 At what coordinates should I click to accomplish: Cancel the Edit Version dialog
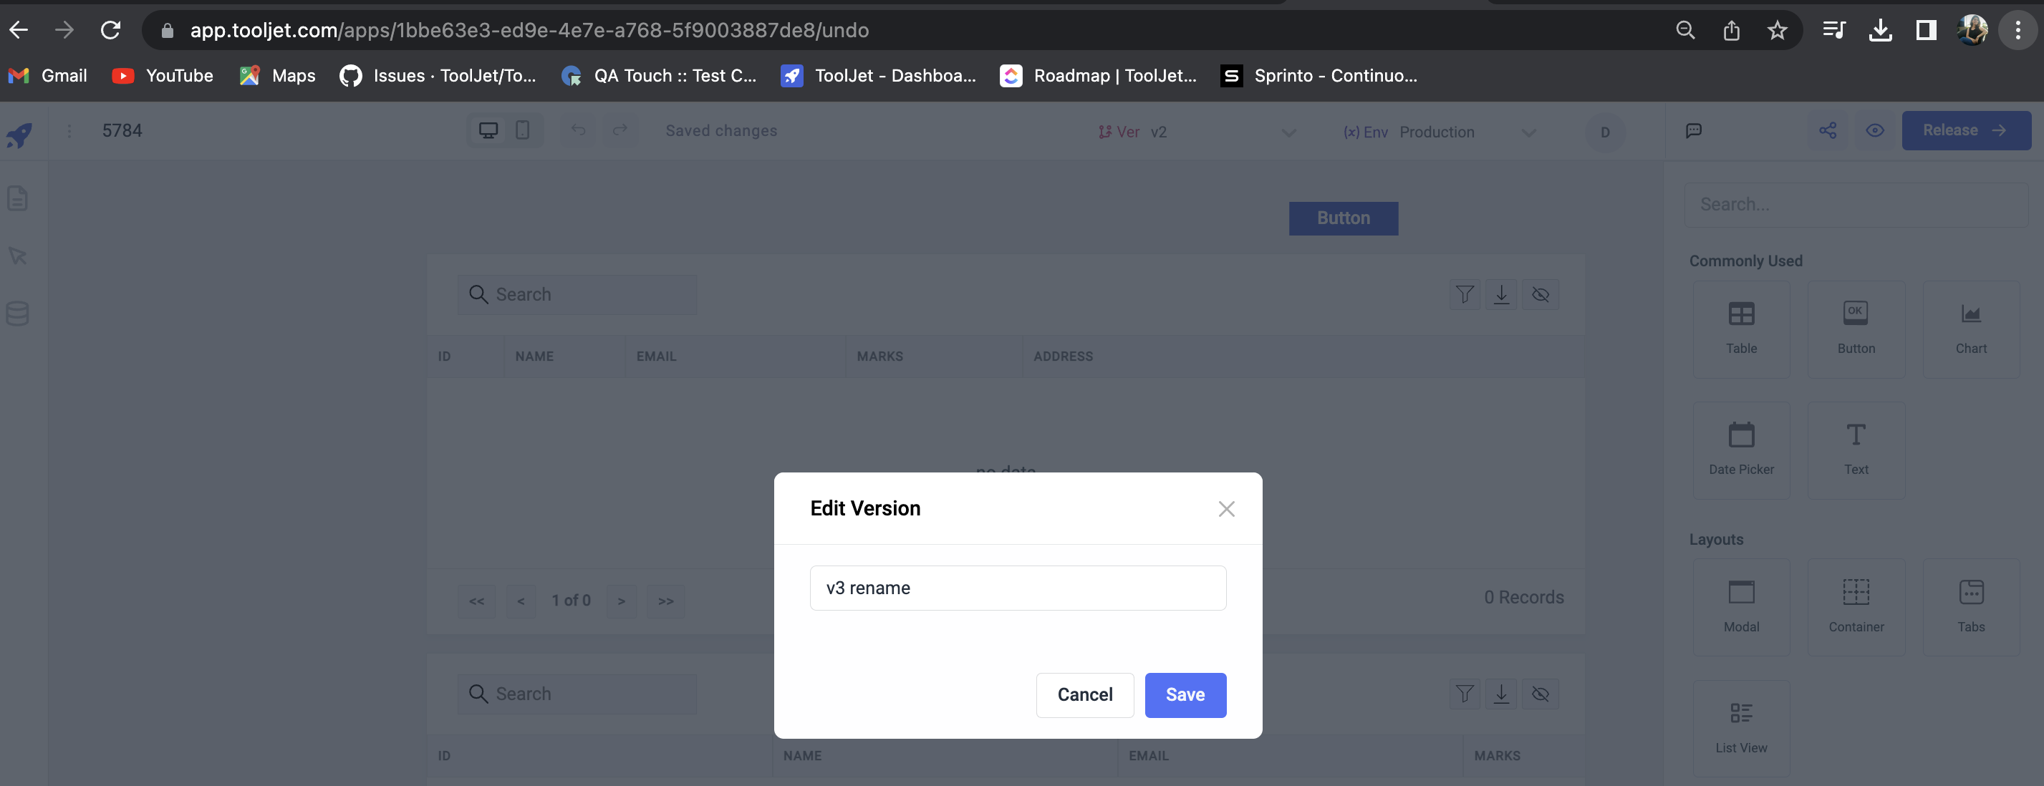(x=1084, y=695)
